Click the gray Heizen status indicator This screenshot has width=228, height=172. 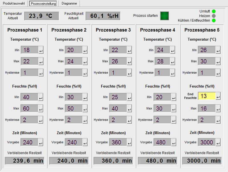click(x=214, y=16)
